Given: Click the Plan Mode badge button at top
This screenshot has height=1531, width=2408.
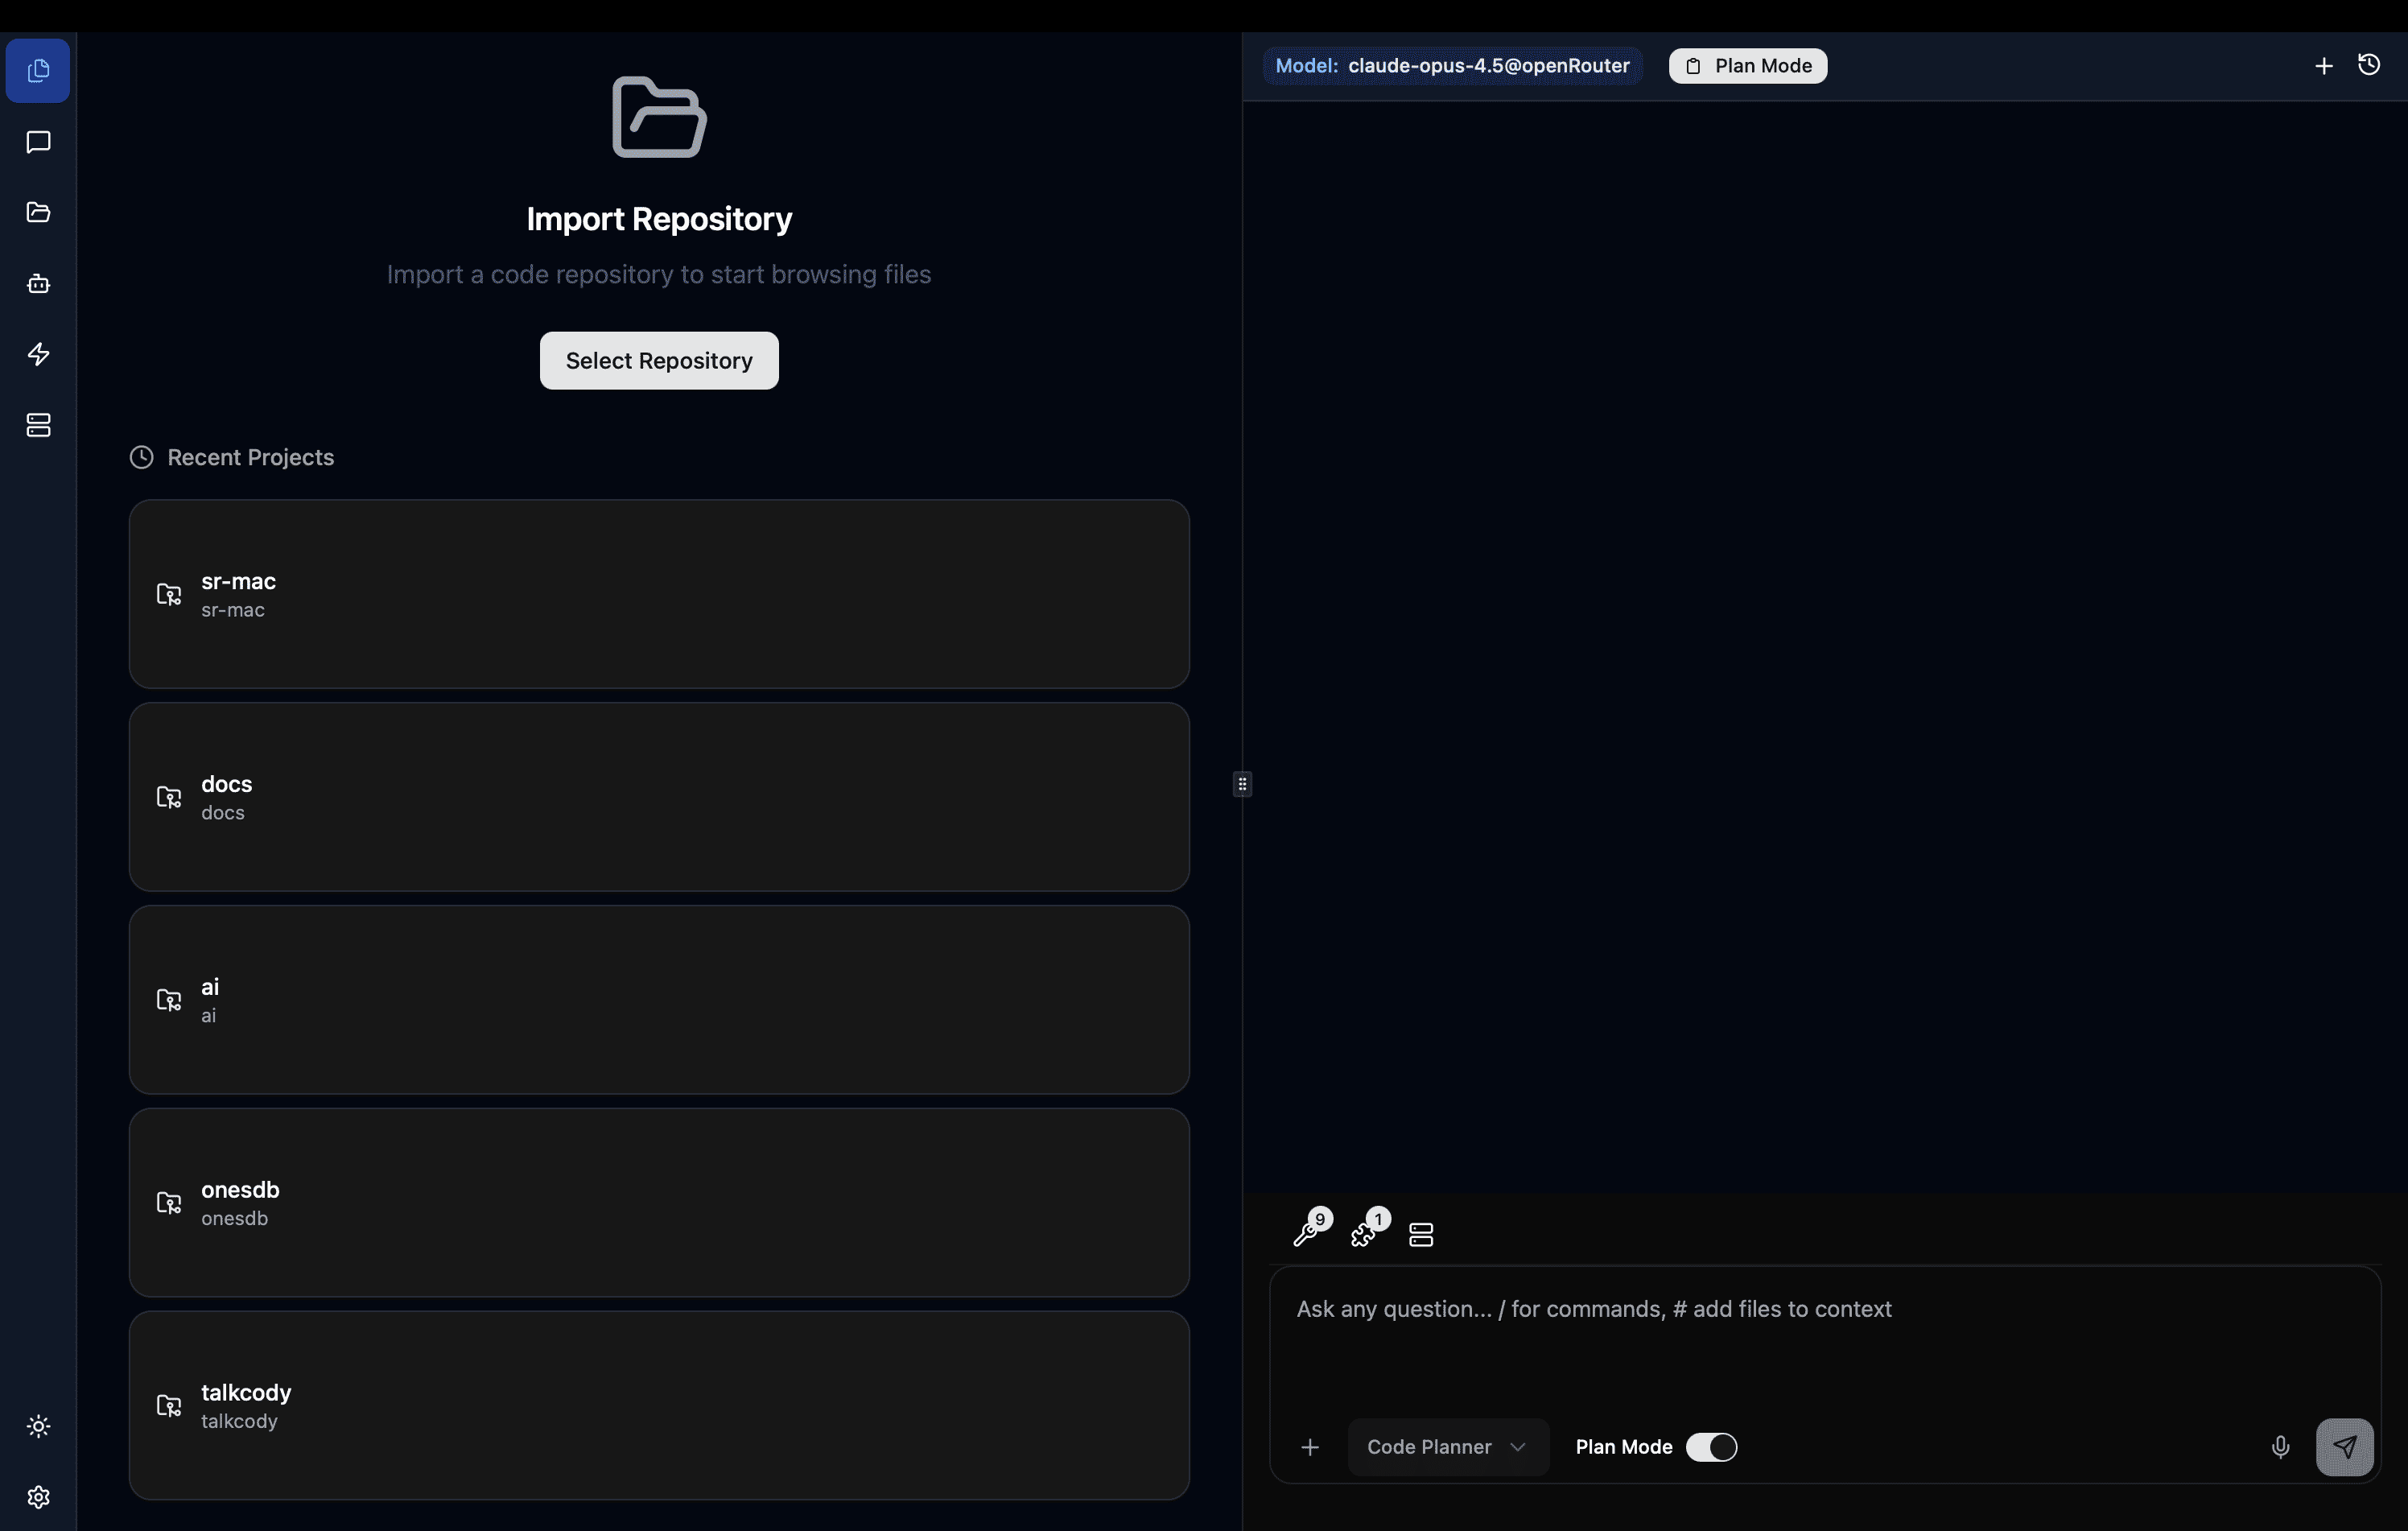Looking at the screenshot, I should coord(1747,66).
